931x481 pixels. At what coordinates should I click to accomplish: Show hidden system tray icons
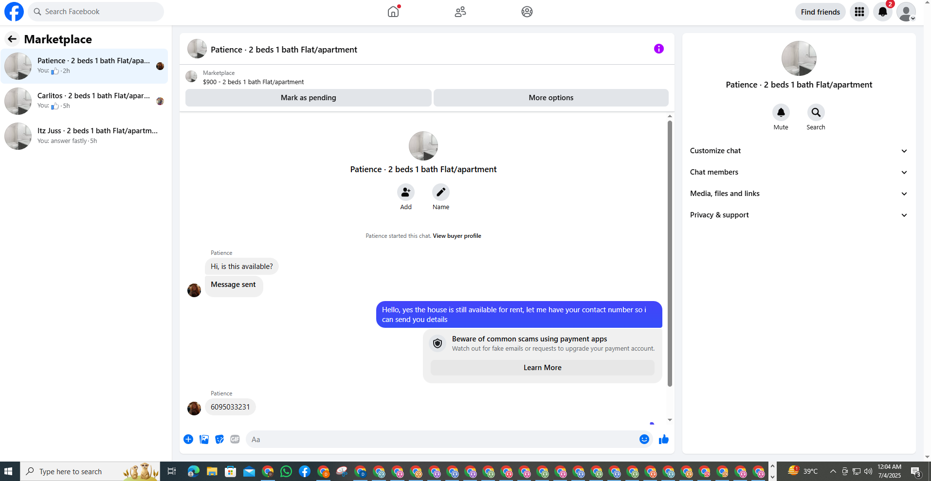tap(833, 471)
